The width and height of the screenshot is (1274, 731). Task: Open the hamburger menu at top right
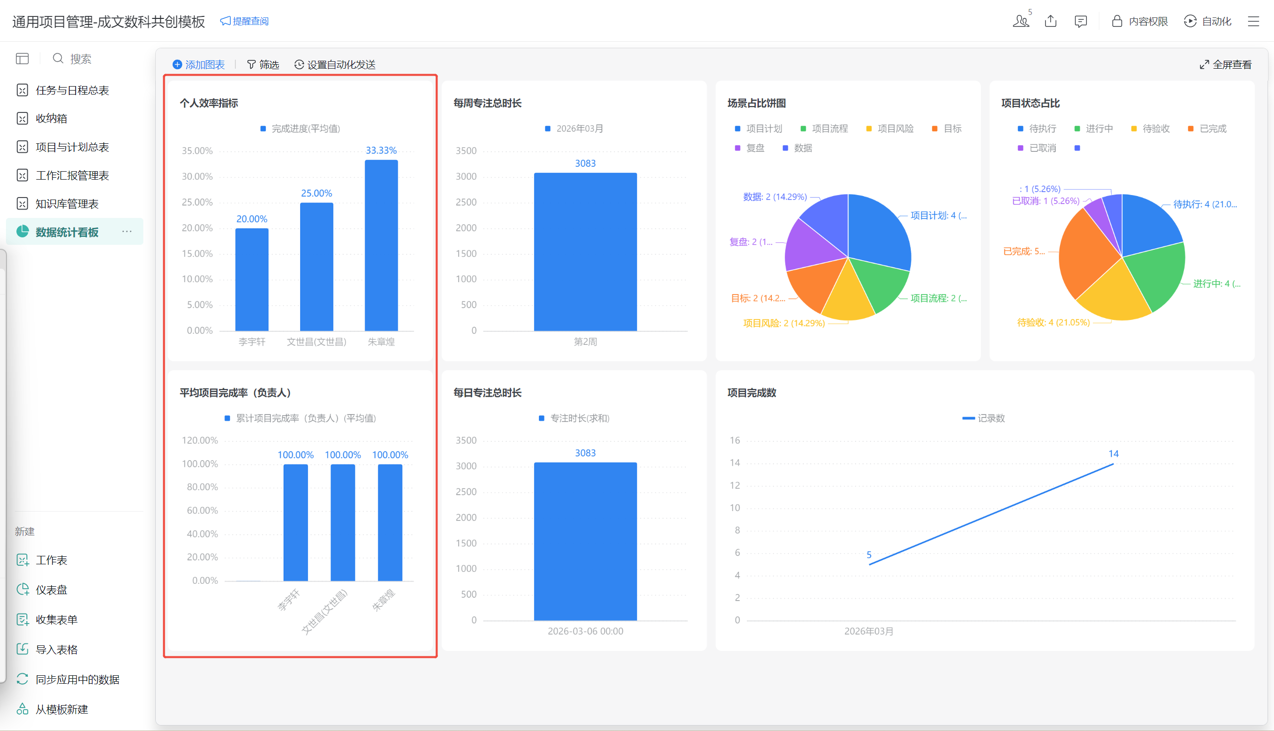pyautogui.click(x=1253, y=21)
